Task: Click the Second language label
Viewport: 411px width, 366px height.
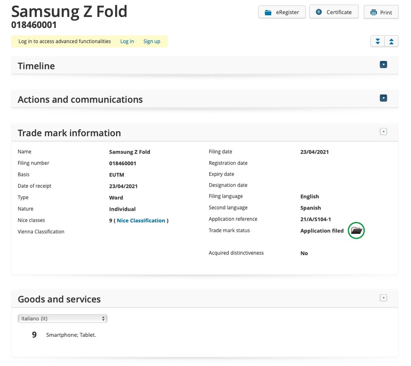Action: (x=228, y=207)
